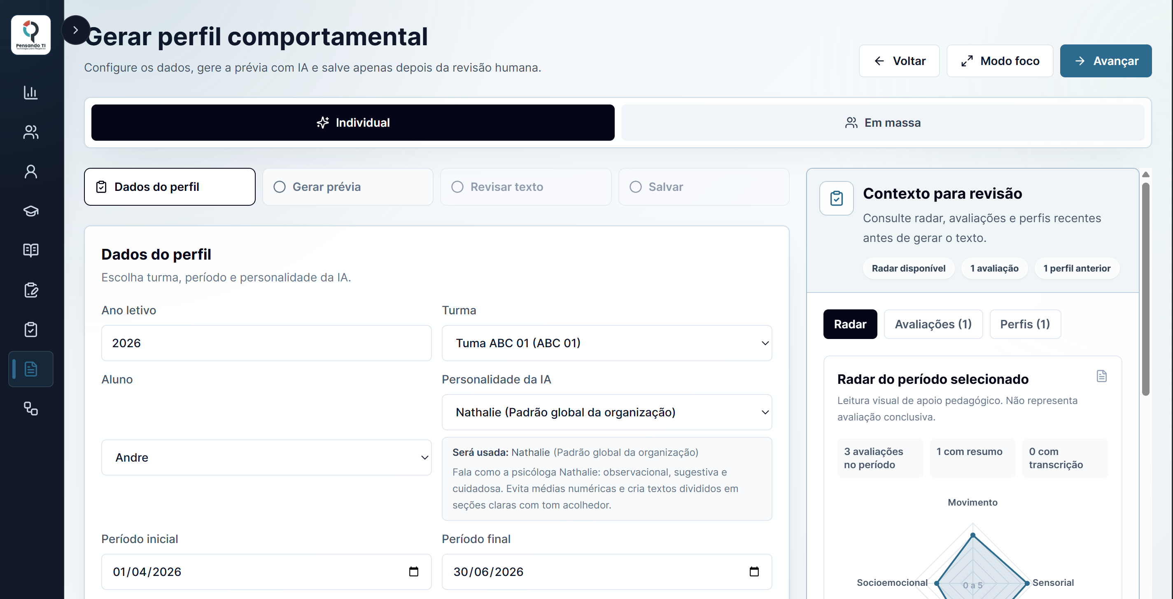Switch to the Avaliações (1) tab
This screenshot has height=599, width=1173.
coord(933,324)
